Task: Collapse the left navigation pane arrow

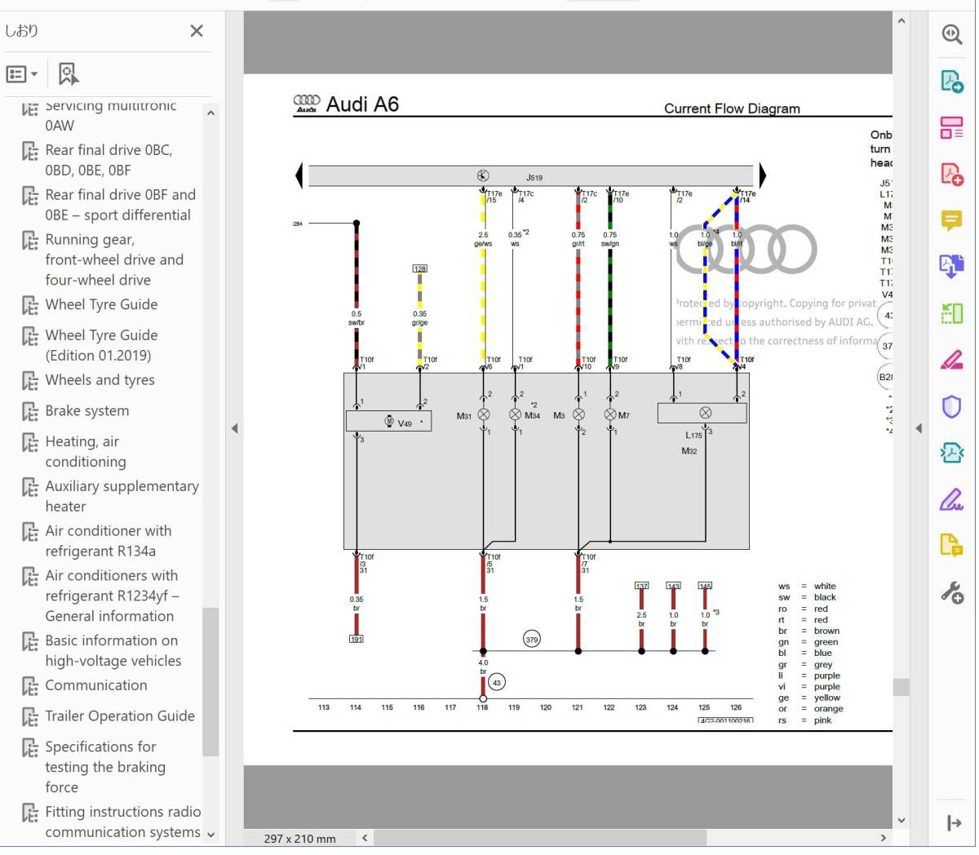Action: pyautogui.click(x=234, y=428)
